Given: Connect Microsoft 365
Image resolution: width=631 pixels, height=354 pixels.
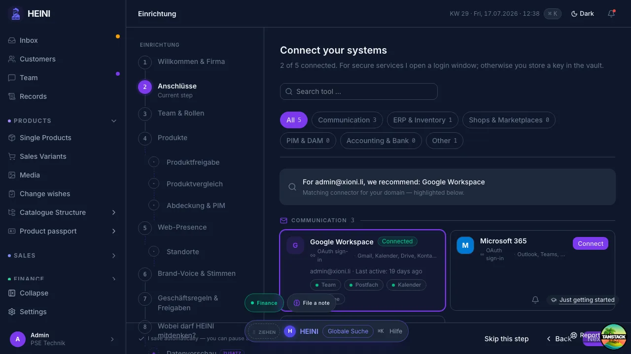Looking at the screenshot, I should coord(591,244).
